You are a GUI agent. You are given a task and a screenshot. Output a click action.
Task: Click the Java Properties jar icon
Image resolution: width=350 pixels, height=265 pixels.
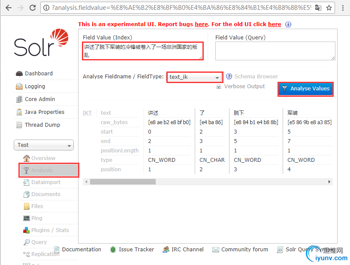point(19,112)
